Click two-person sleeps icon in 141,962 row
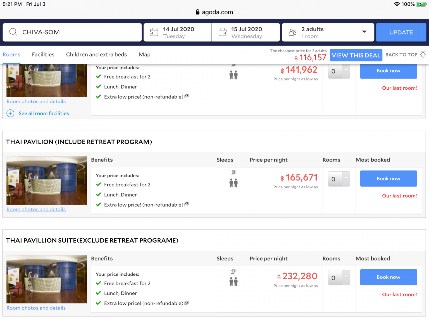This screenshot has width=429, height=322. point(233,75)
